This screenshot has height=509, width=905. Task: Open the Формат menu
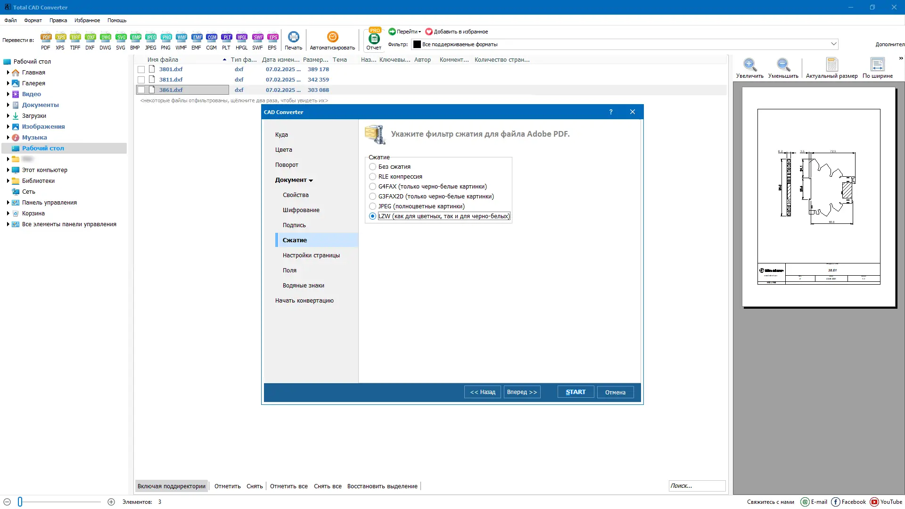point(33,20)
